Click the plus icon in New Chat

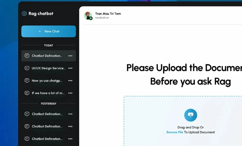click(40, 32)
